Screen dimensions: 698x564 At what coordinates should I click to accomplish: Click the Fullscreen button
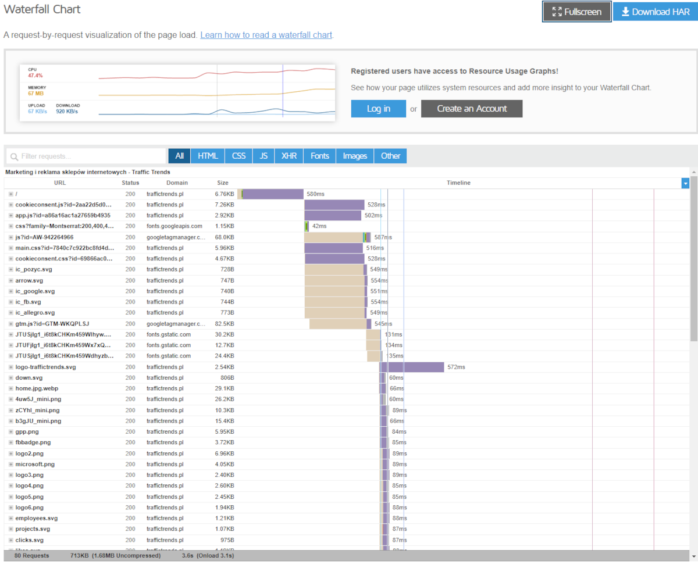point(576,12)
